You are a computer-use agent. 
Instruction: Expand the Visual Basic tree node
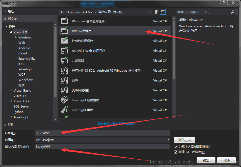pyautogui.click(x=11, y=90)
